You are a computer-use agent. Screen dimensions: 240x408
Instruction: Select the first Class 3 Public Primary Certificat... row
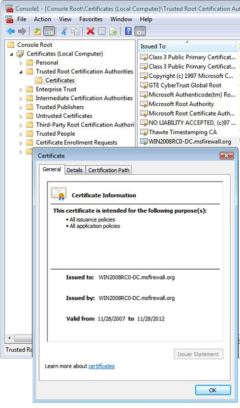(189, 57)
